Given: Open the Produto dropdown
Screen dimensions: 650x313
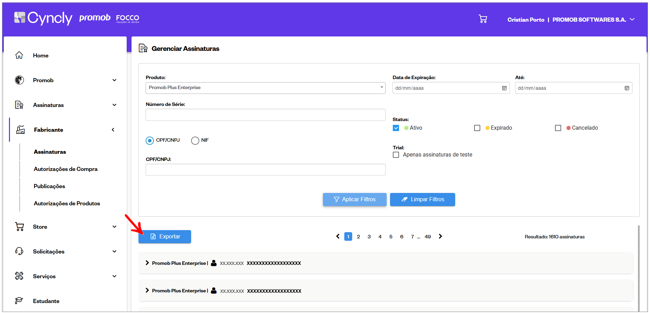Looking at the screenshot, I should click(x=265, y=88).
